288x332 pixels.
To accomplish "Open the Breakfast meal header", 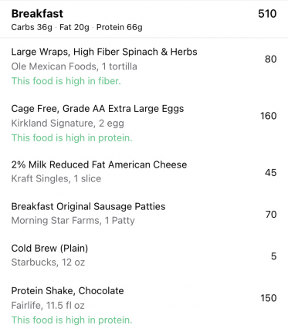I will point(144,19).
